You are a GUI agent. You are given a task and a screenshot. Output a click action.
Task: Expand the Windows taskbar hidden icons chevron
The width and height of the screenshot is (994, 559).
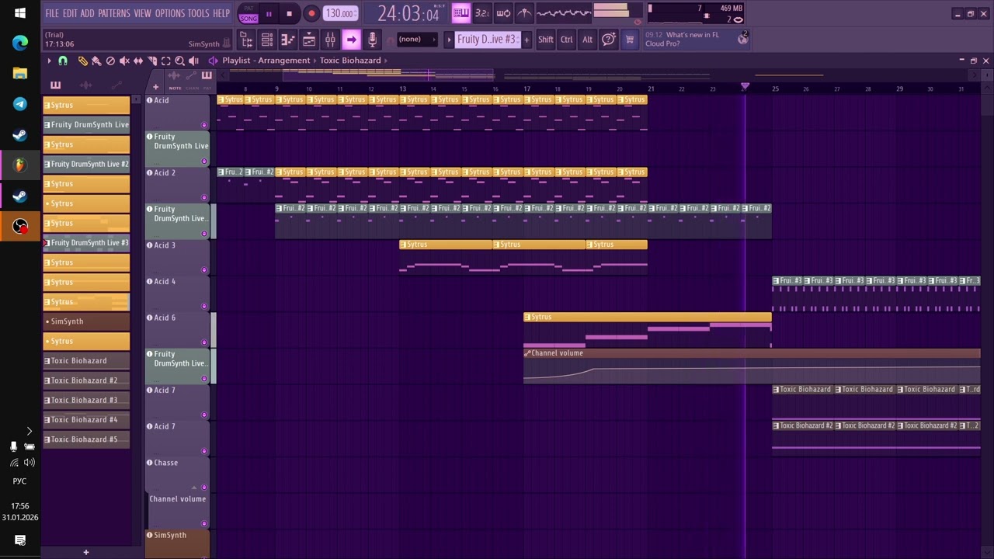pos(29,431)
